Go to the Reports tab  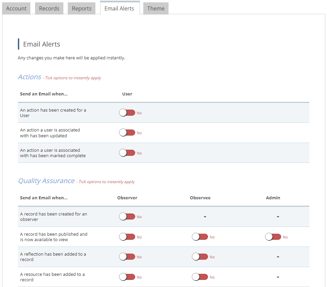click(82, 8)
